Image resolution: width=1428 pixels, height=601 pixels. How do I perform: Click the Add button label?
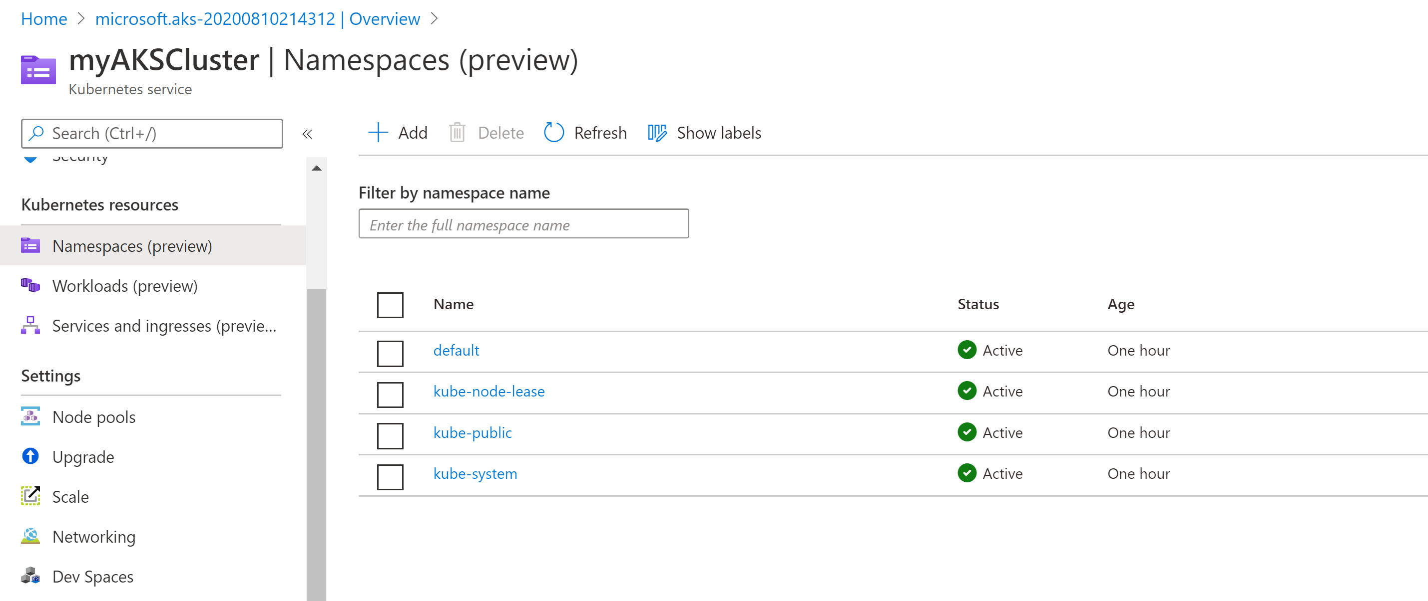pyautogui.click(x=413, y=133)
